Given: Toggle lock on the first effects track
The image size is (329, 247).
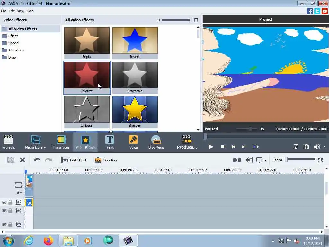Looking at the screenshot, I should [x=10, y=202].
